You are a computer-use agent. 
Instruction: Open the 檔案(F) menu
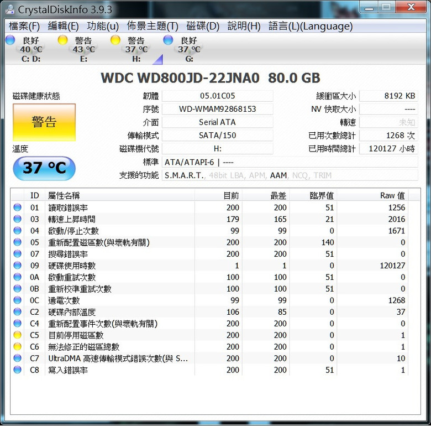click(24, 26)
